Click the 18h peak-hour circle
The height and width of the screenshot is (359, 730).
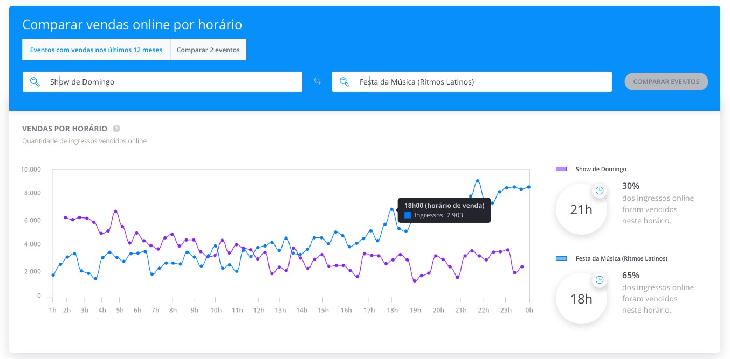click(x=581, y=299)
